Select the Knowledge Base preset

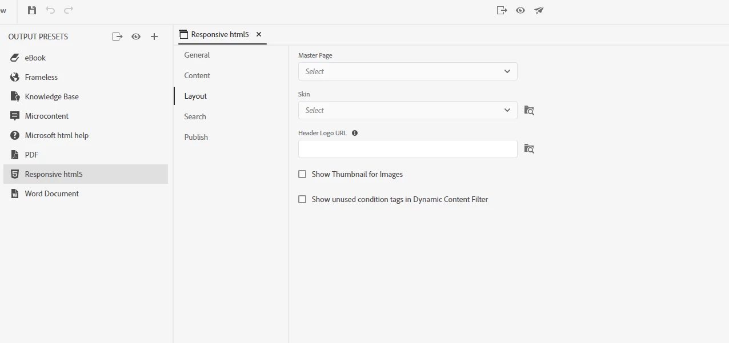51,96
